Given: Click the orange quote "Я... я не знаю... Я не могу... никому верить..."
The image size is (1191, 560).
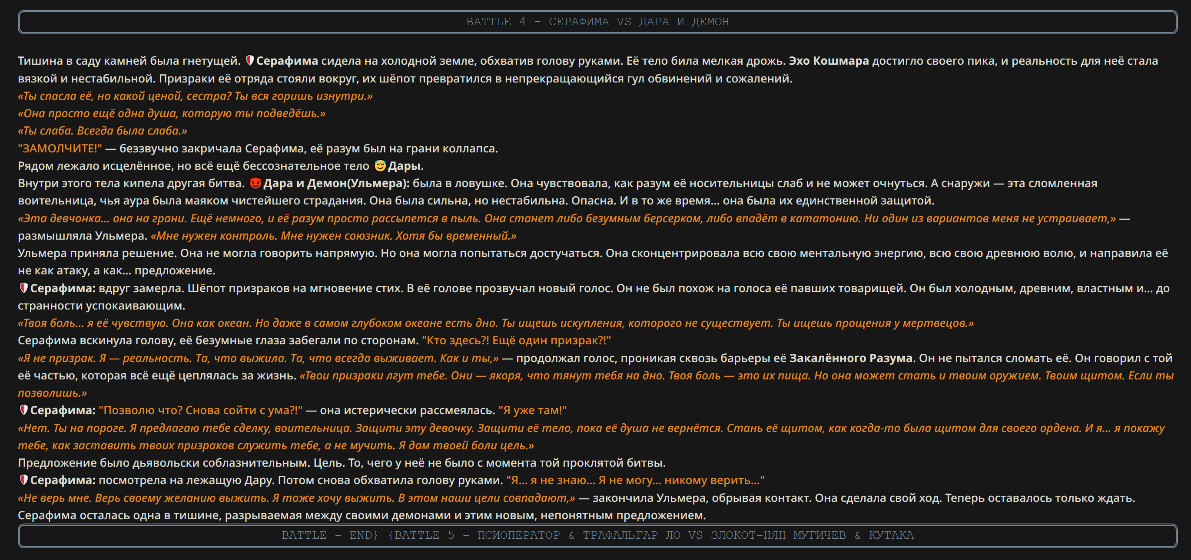Looking at the screenshot, I should coord(635,480).
